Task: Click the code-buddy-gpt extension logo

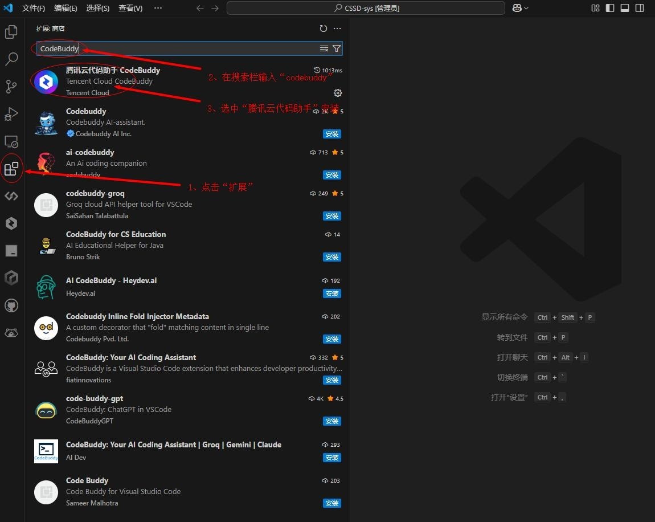Action: coord(46,410)
